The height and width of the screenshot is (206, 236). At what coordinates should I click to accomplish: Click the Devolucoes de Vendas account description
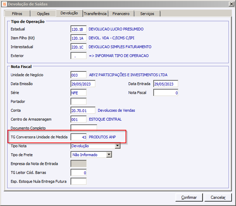point(116,111)
